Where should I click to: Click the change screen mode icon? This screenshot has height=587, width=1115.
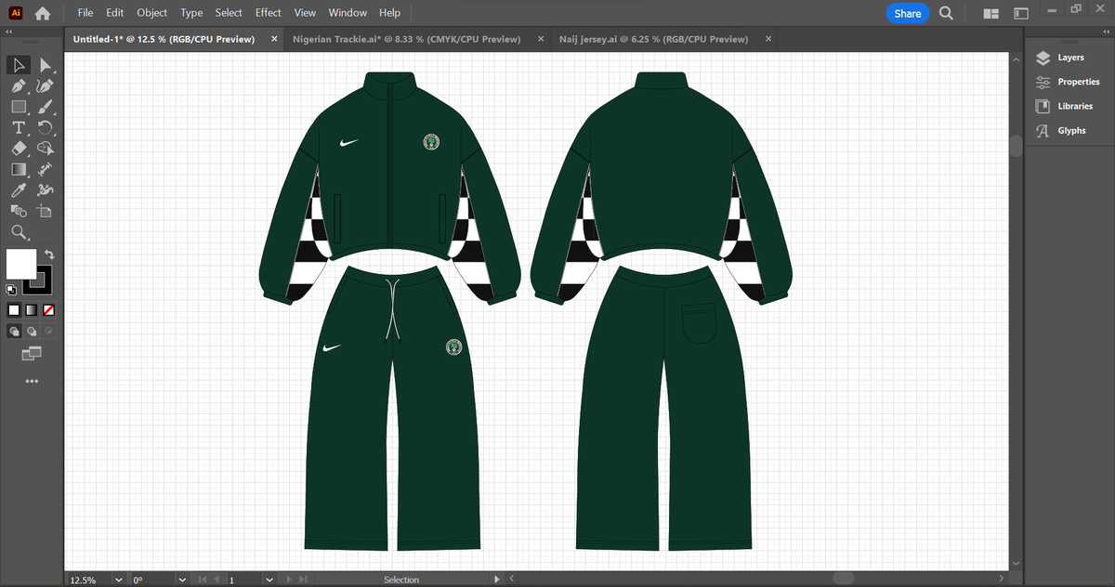tap(32, 353)
